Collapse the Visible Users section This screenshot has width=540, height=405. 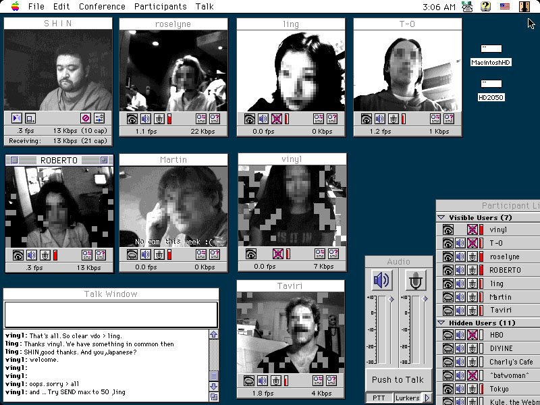pyautogui.click(x=441, y=216)
